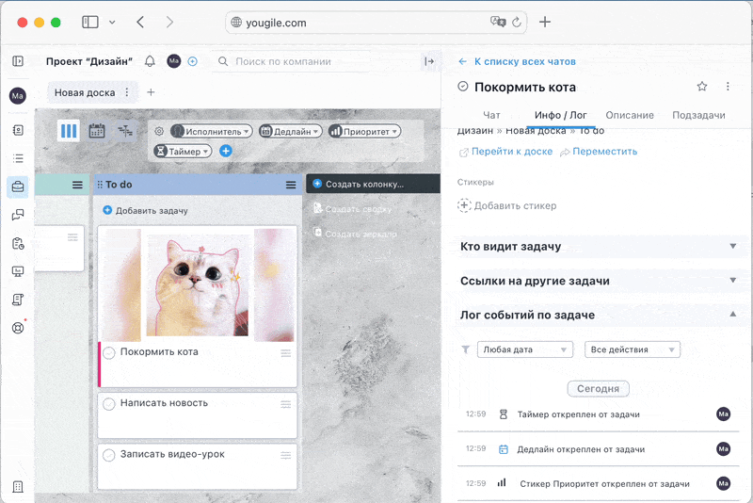Expand the Кто видит задачу section
Screen dimensions: 753x503
coord(601,247)
